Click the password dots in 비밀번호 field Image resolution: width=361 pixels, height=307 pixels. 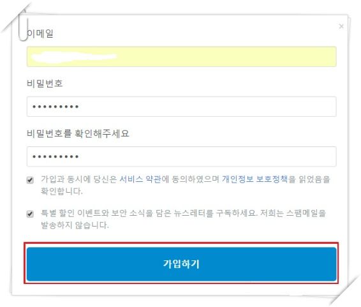click(x=55, y=107)
